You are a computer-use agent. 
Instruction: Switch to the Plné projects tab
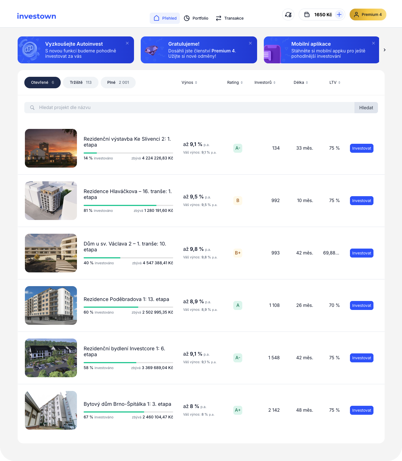(118, 82)
